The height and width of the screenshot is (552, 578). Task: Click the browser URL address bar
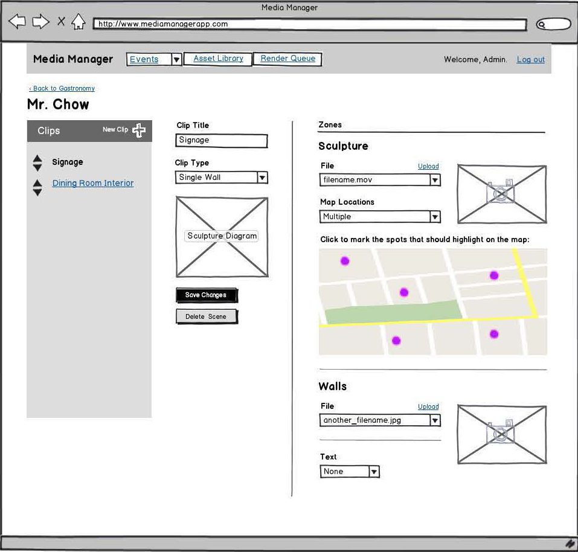pos(310,24)
